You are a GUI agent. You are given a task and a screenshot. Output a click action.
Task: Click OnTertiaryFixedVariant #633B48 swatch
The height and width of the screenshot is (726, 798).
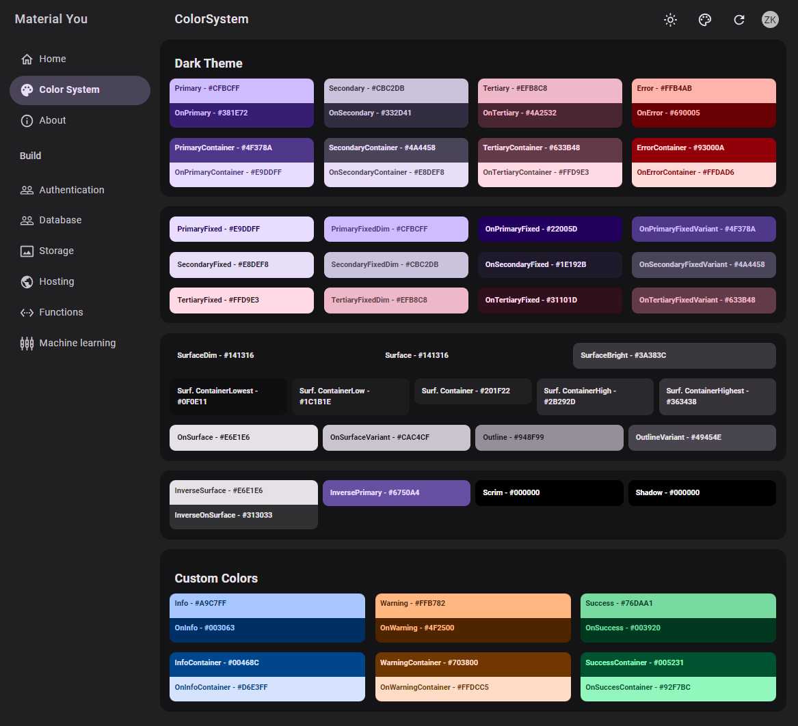[x=704, y=301]
